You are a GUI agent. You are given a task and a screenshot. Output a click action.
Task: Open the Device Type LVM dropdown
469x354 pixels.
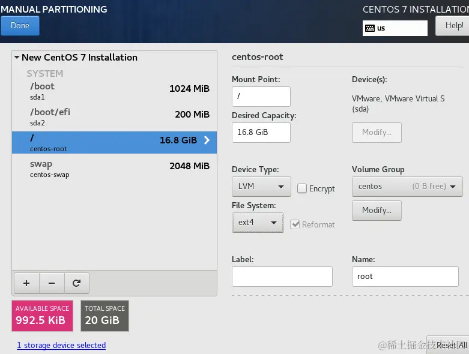261,187
